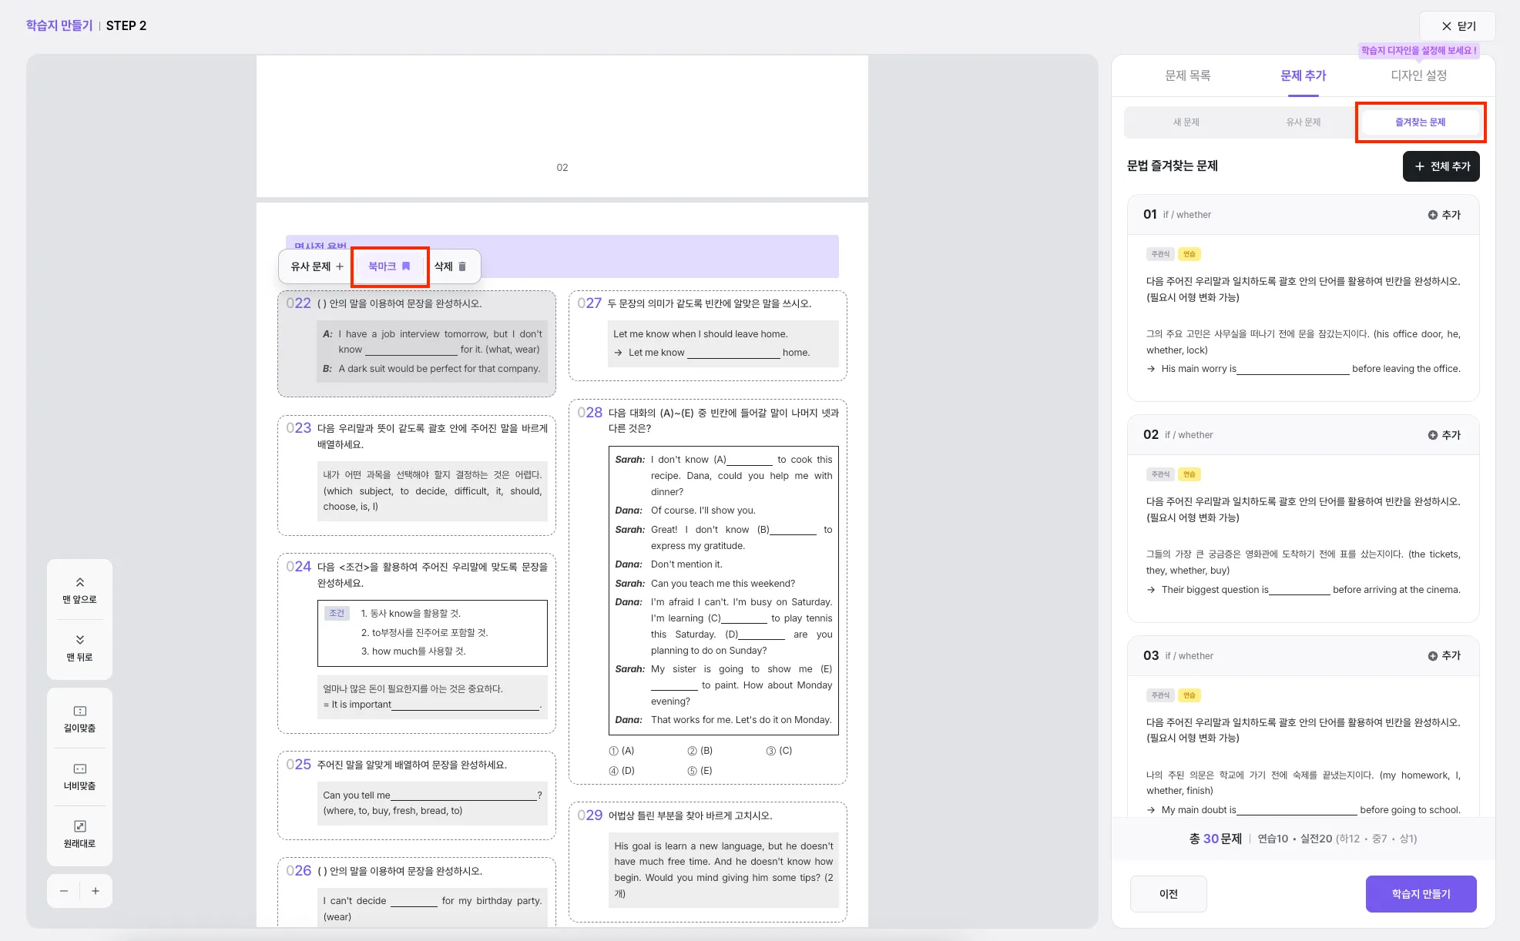Delete question with 삭제 trash button

pyautogui.click(x=451, y=266)
